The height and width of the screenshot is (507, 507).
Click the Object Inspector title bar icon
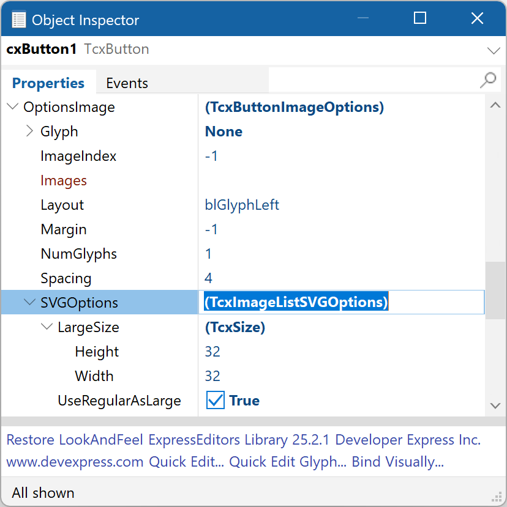coord(18,18)
